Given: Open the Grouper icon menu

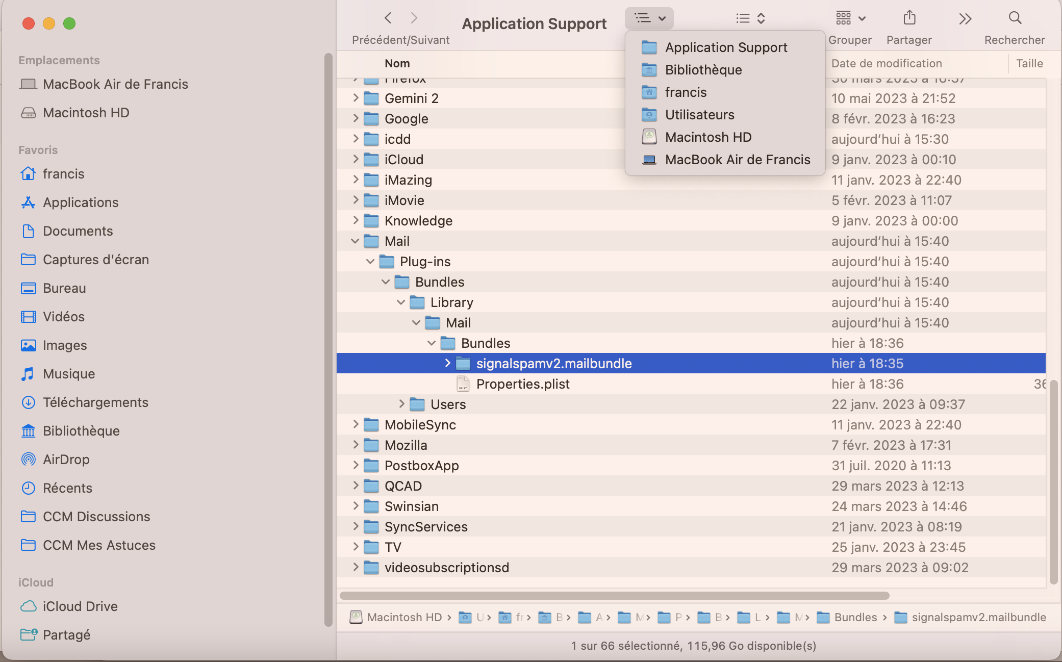Looking at the screenshot, I should (850, 19).
